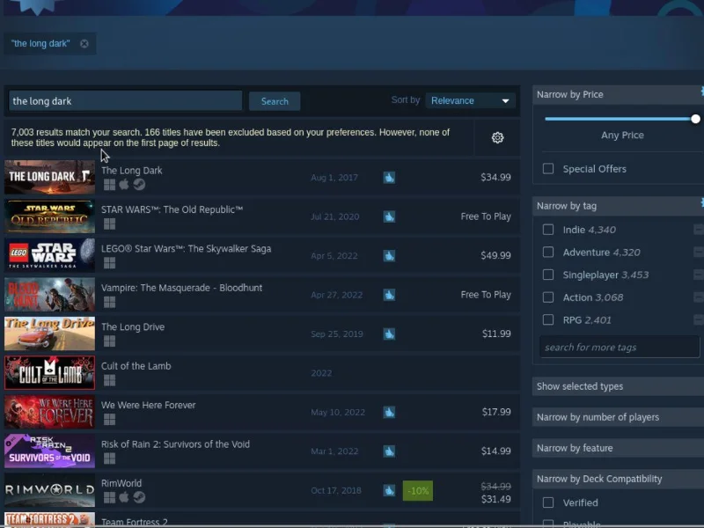Expand Narrow by feature section

[x=618, y=448]
